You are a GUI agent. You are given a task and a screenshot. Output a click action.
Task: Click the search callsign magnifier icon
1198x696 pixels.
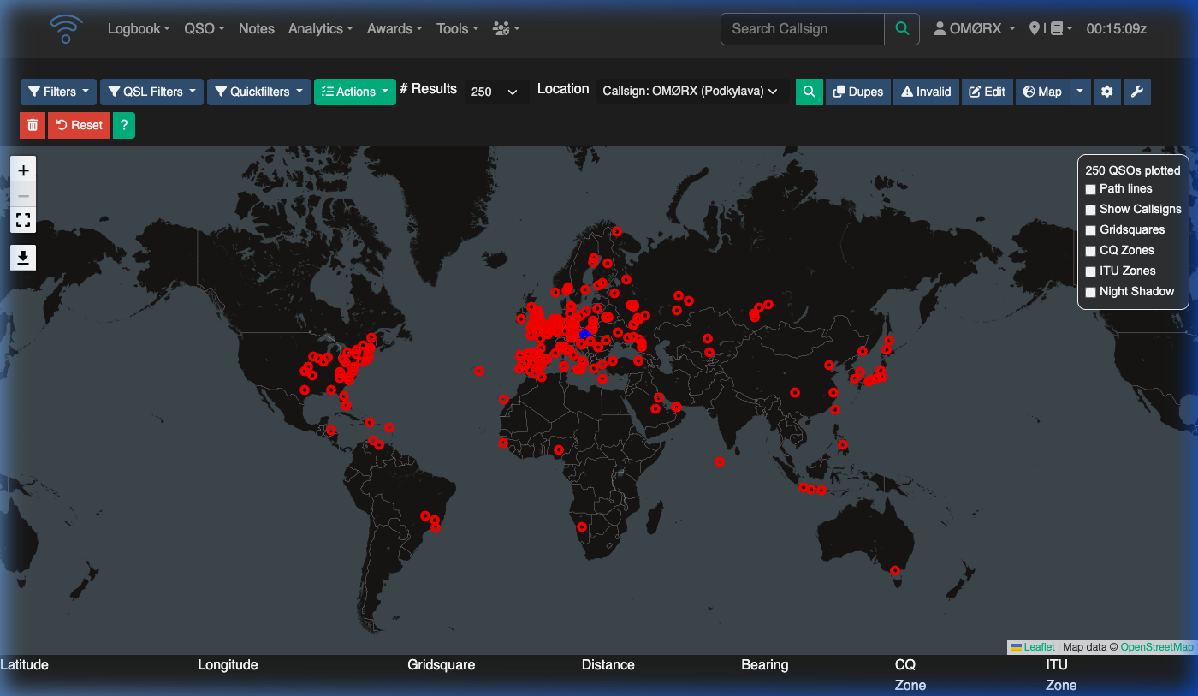tap(902, 28)
